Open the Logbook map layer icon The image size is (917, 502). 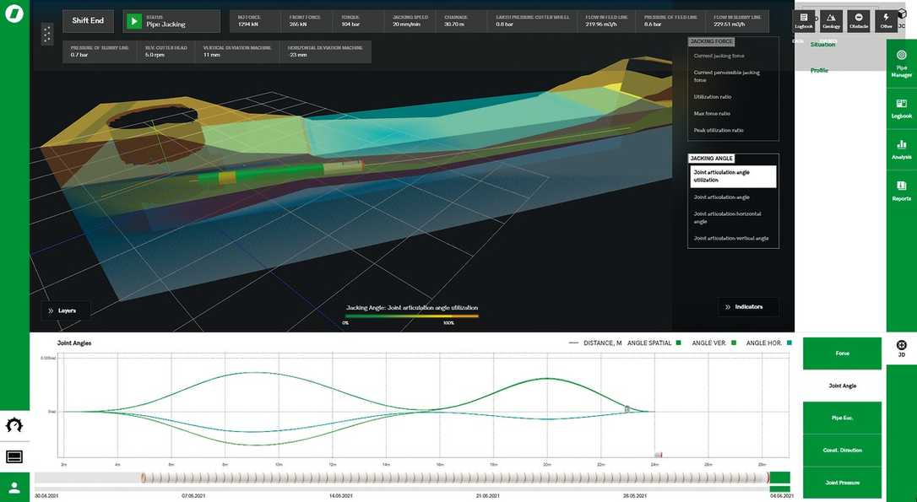[803, 19]
